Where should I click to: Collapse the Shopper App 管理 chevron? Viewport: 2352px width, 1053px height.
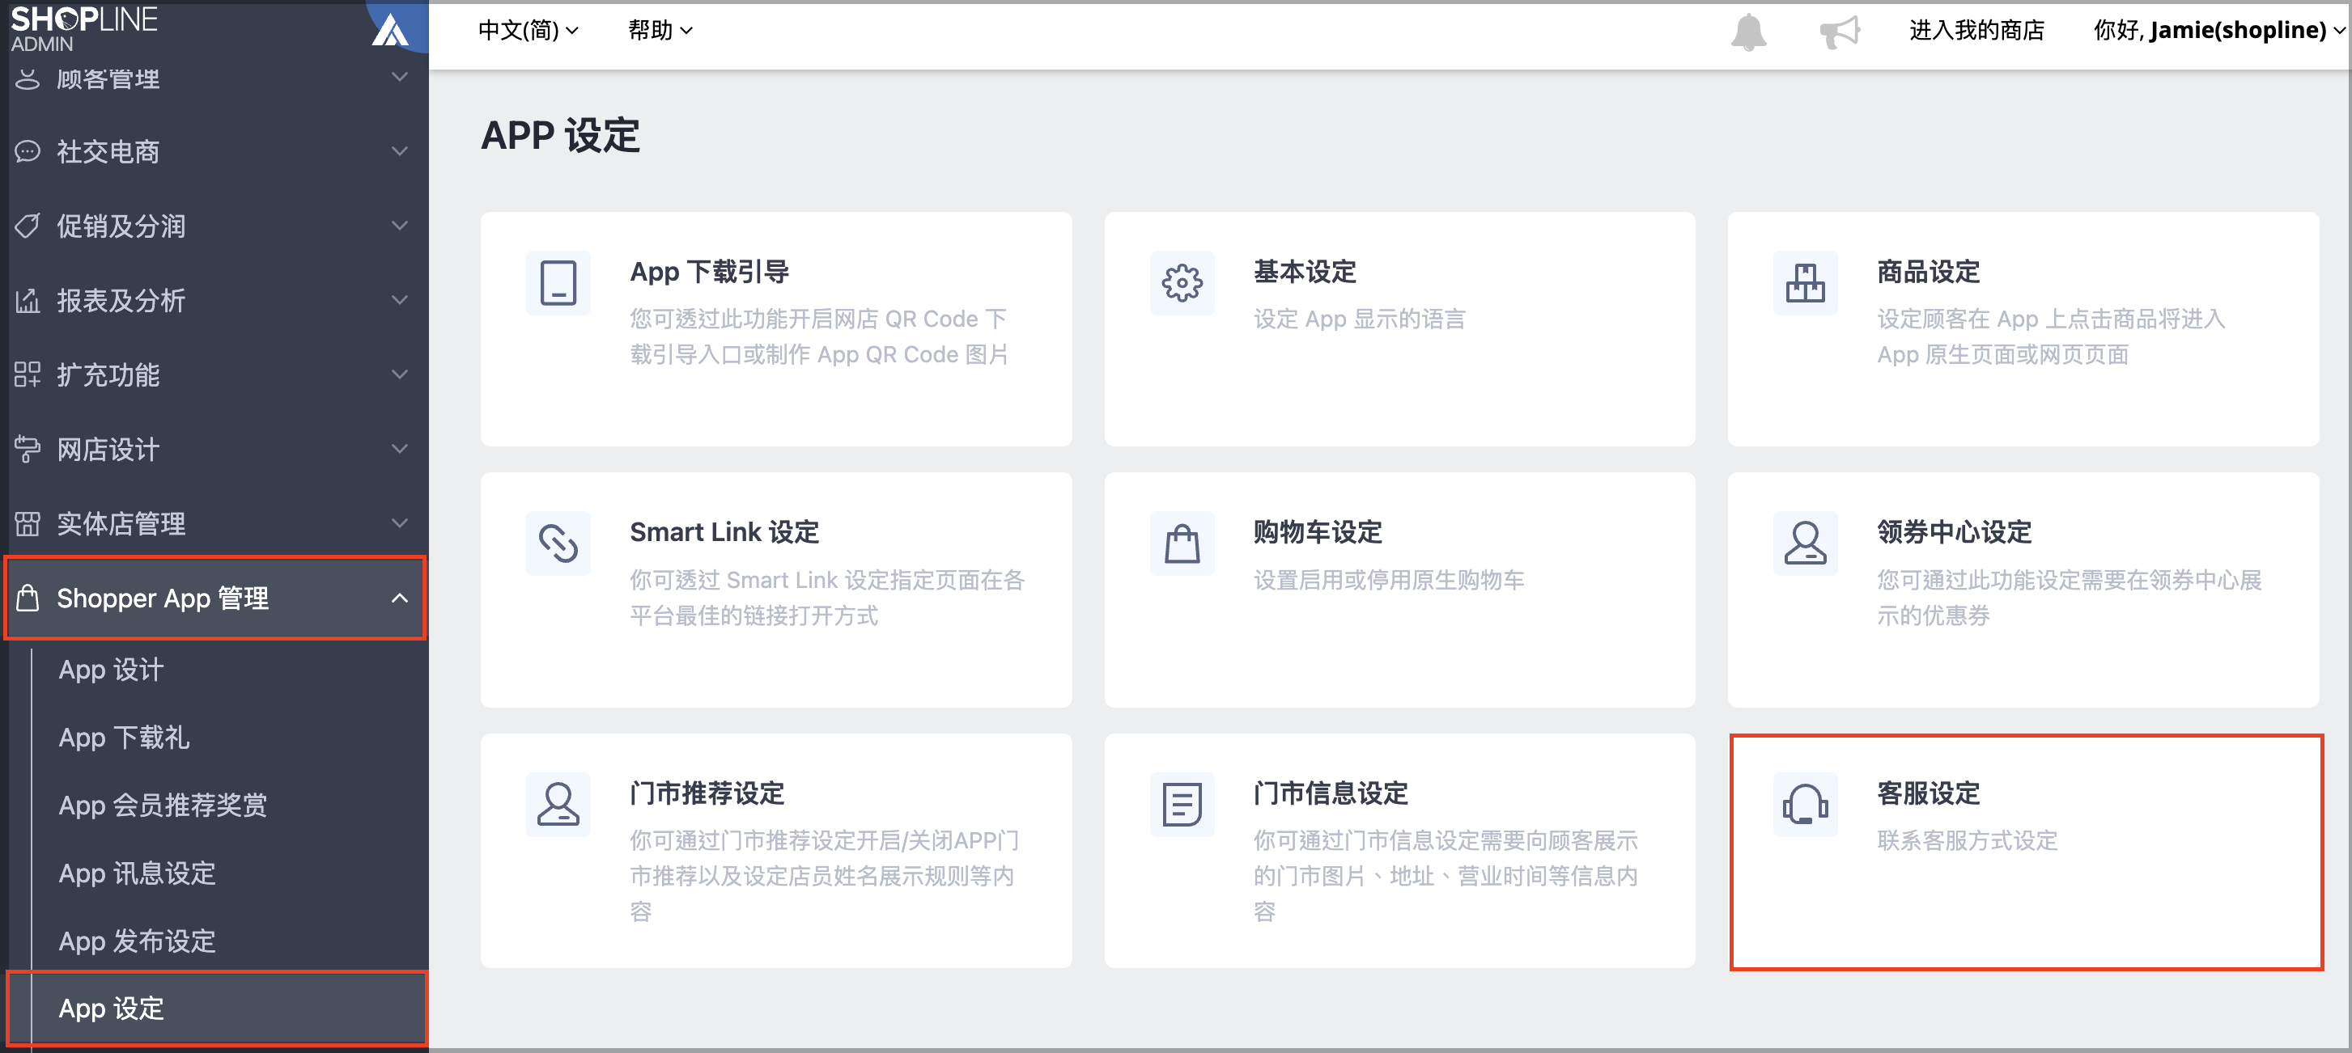click(399, 598)
